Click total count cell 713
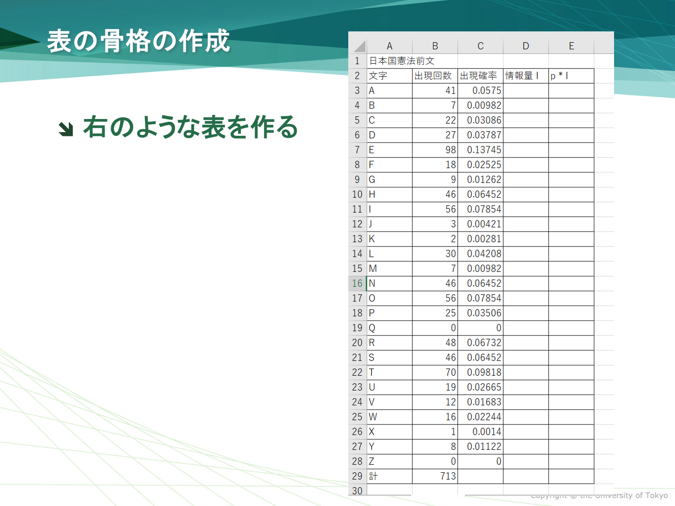675x506 pixels. 435,476
